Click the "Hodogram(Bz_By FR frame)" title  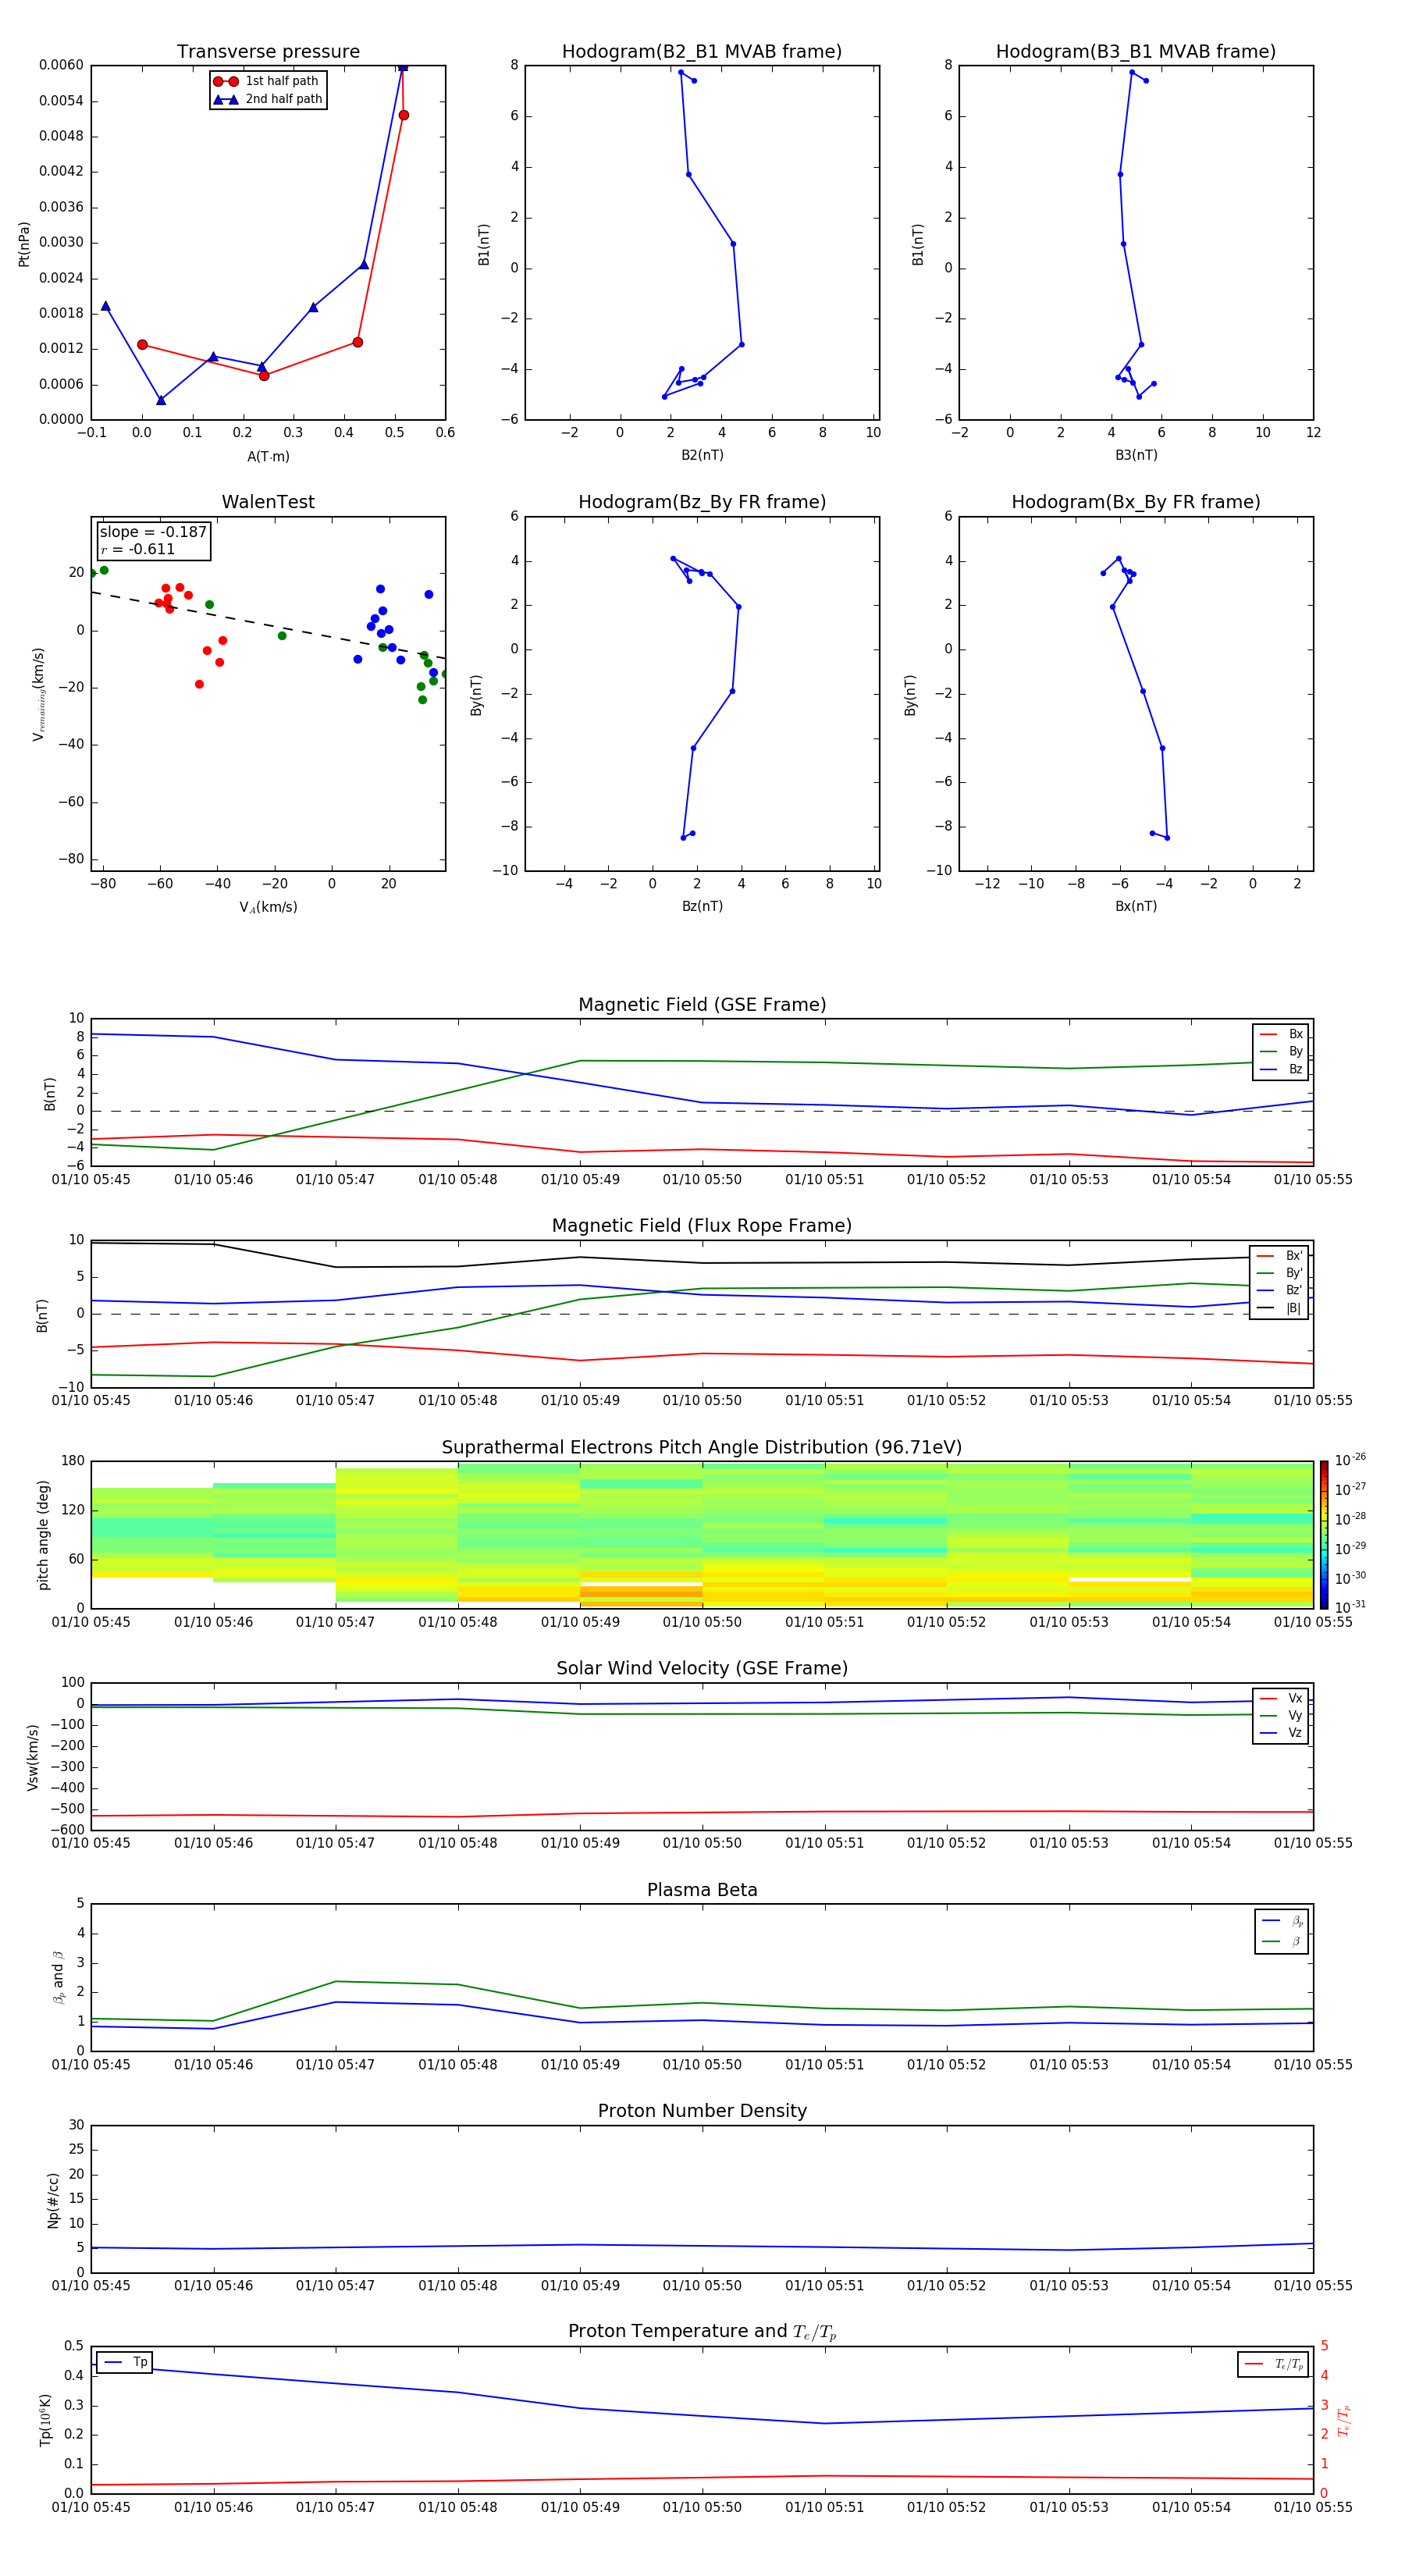tap(702, 502)
